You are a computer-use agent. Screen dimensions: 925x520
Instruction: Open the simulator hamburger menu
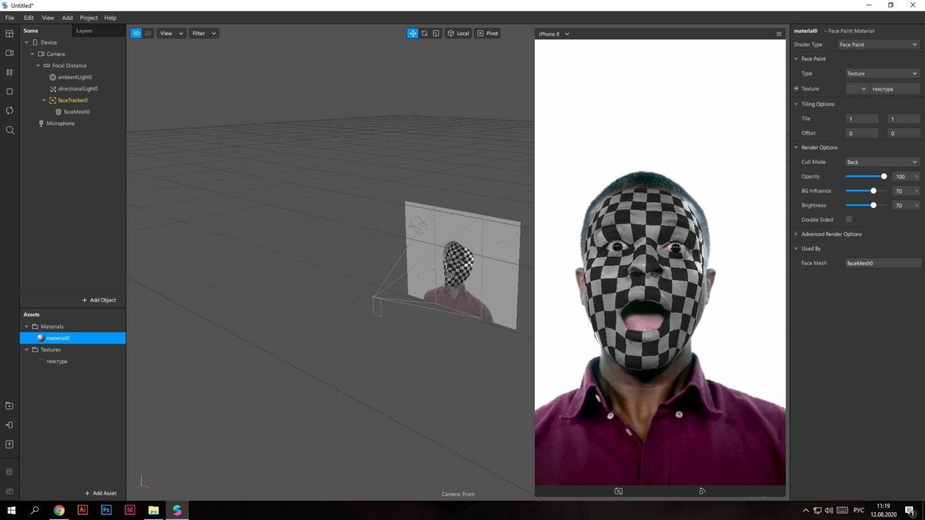[x=779, y=34]
